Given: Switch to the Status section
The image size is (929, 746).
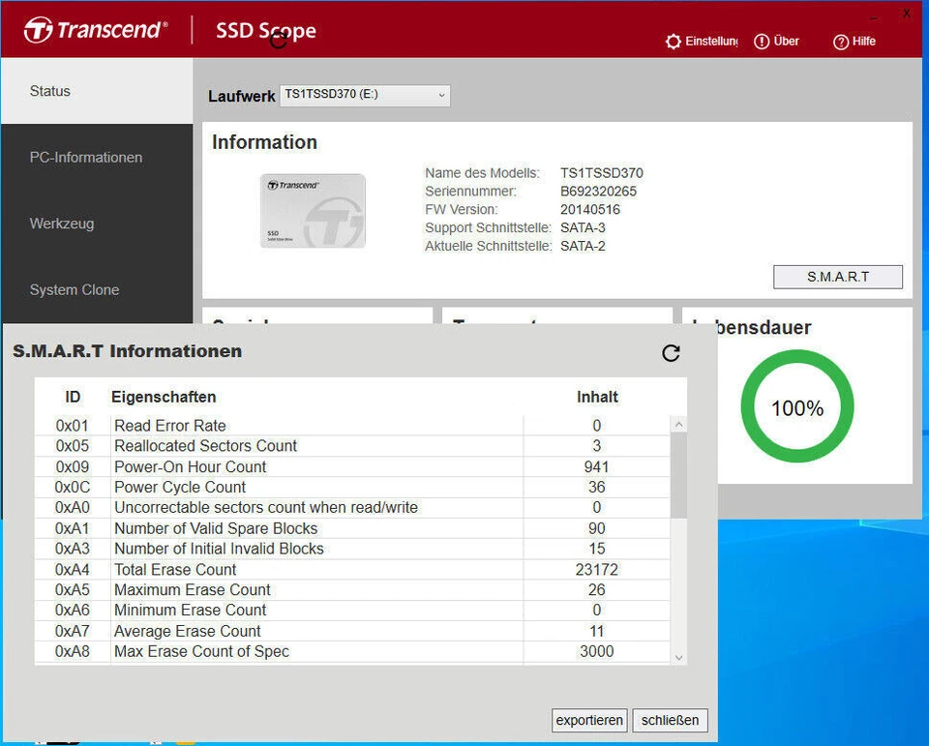Looking at the screenshot, I should pyautogui.click(x=49, y=91).
